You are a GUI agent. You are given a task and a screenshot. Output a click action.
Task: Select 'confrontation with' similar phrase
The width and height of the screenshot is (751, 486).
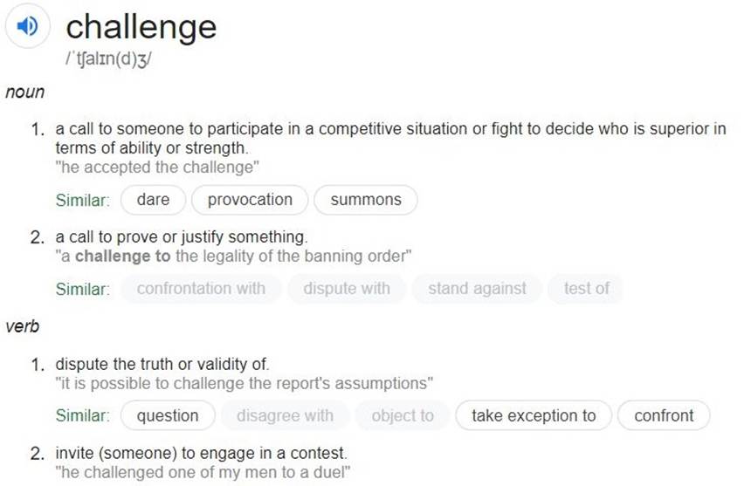pos(201,289)
